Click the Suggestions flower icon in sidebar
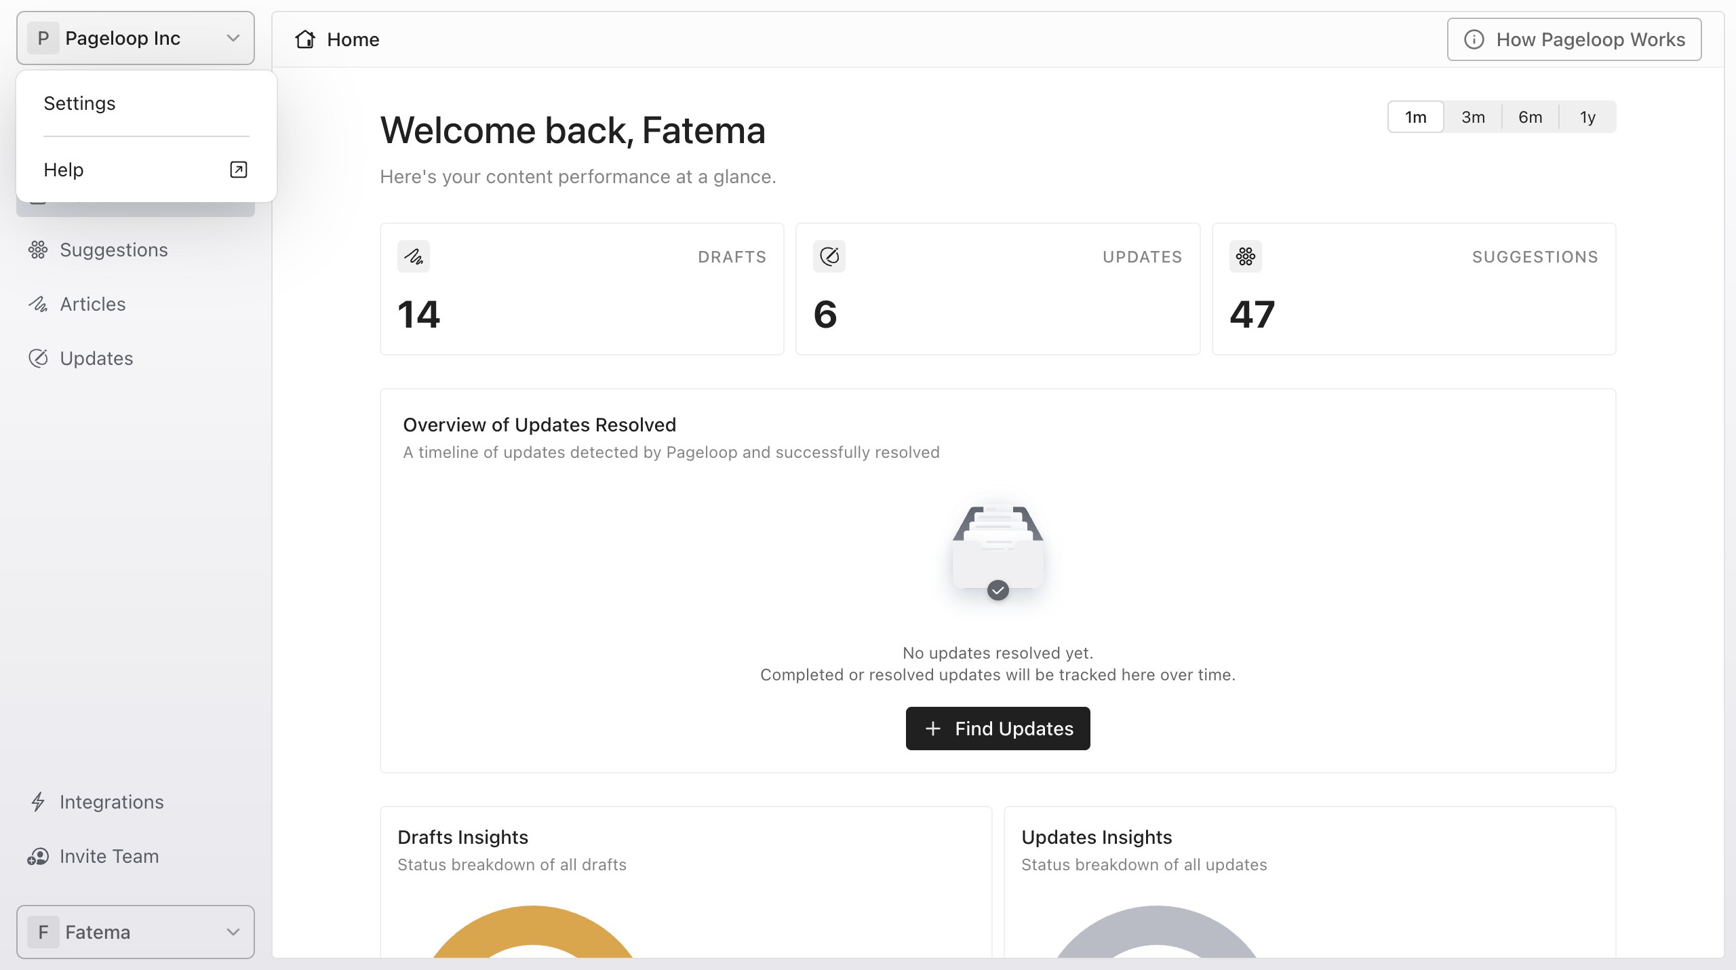 point(38,250)
